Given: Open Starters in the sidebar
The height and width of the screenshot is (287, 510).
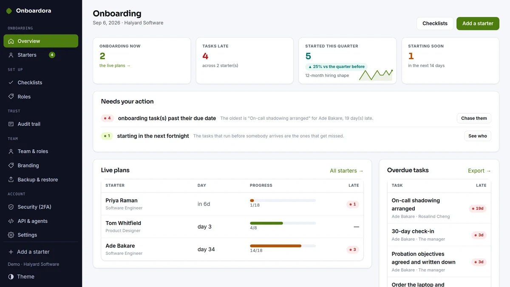Looking at the screenshot, I should 41,55.
